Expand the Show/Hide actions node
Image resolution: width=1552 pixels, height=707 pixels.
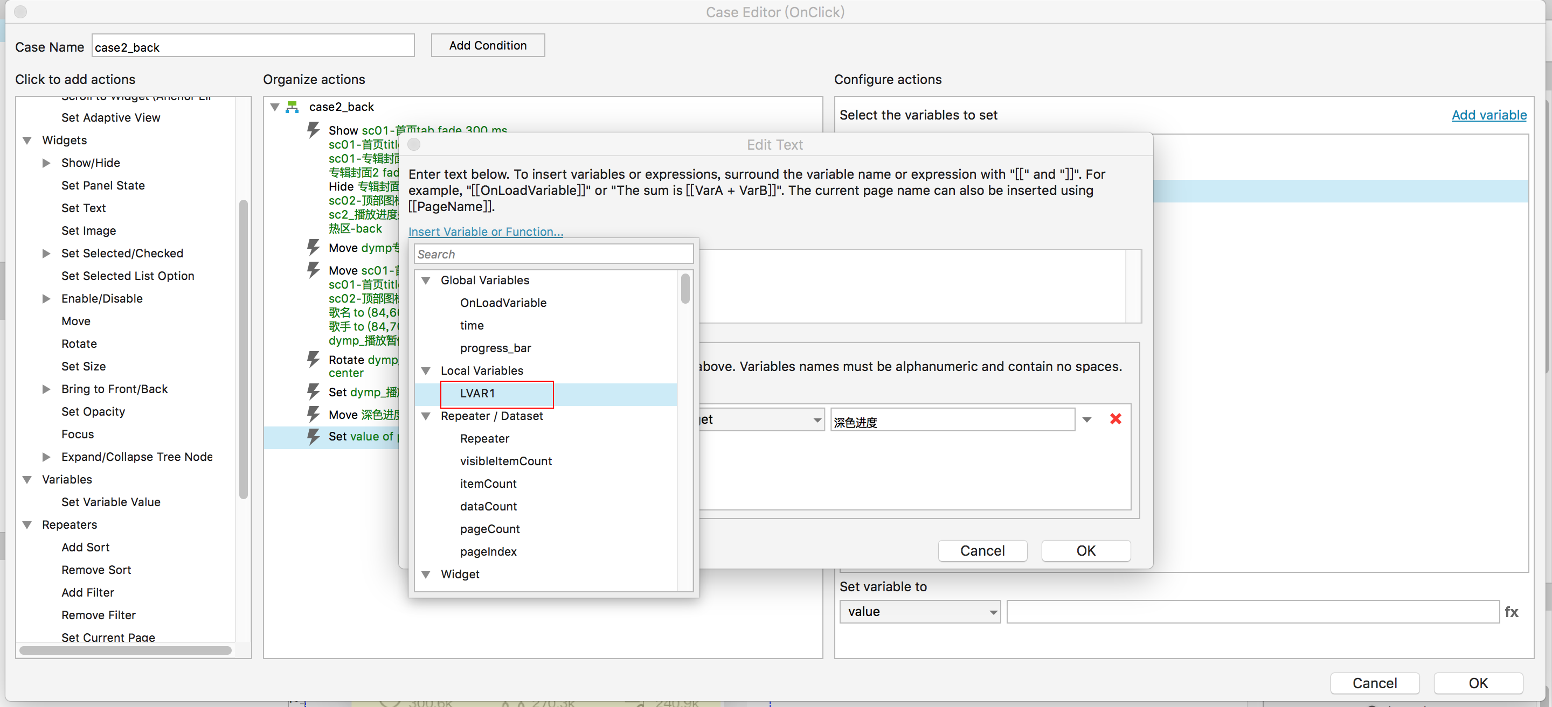click(x=46, y=163)
